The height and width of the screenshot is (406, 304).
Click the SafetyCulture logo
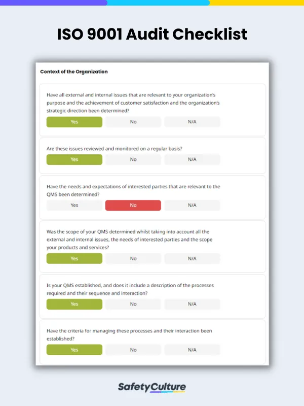tap(152, 386)
